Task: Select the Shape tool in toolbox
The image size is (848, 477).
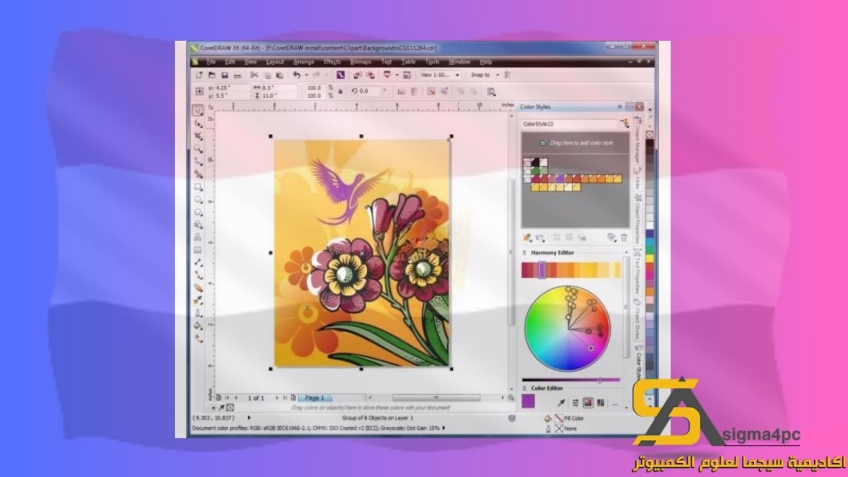Action: 198,123
